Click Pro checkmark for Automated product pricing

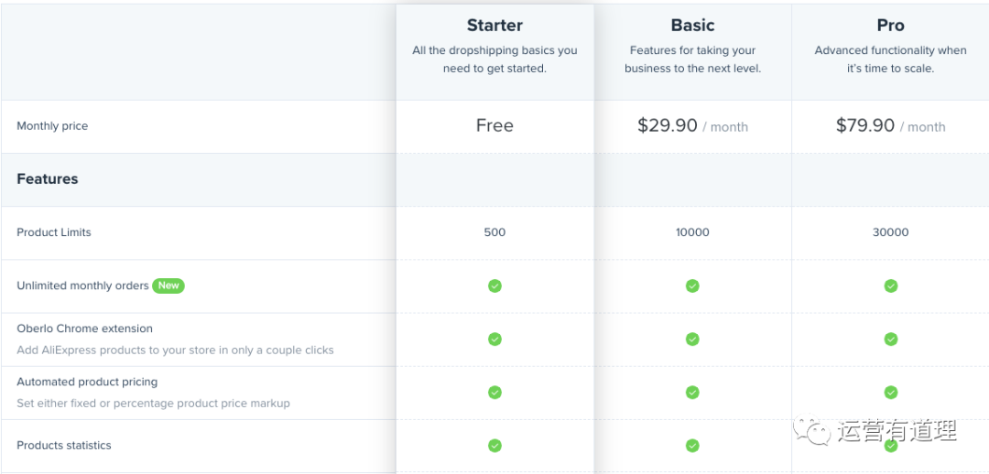[x=890, y=392]
